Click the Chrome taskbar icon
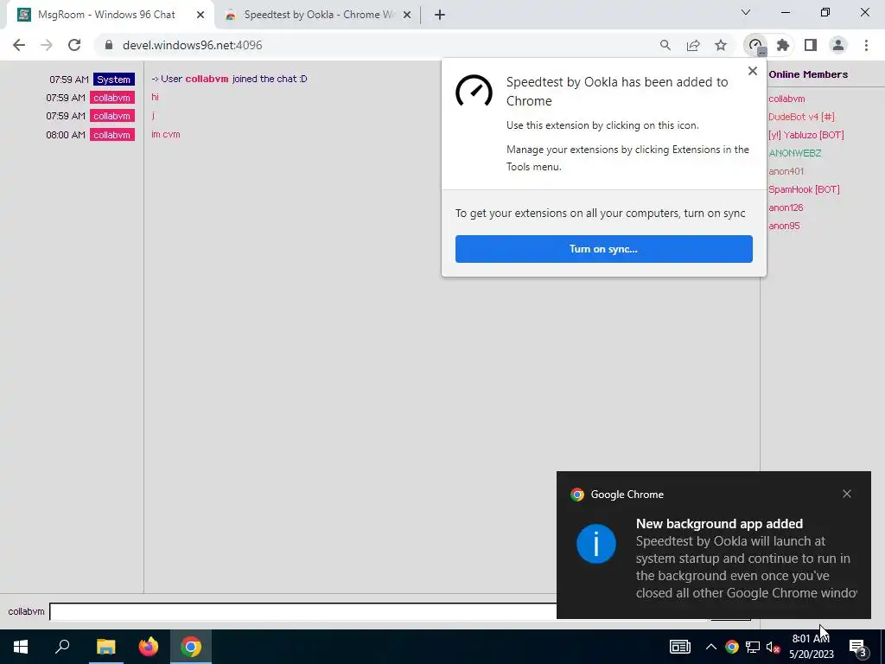 tap(191, 647)
